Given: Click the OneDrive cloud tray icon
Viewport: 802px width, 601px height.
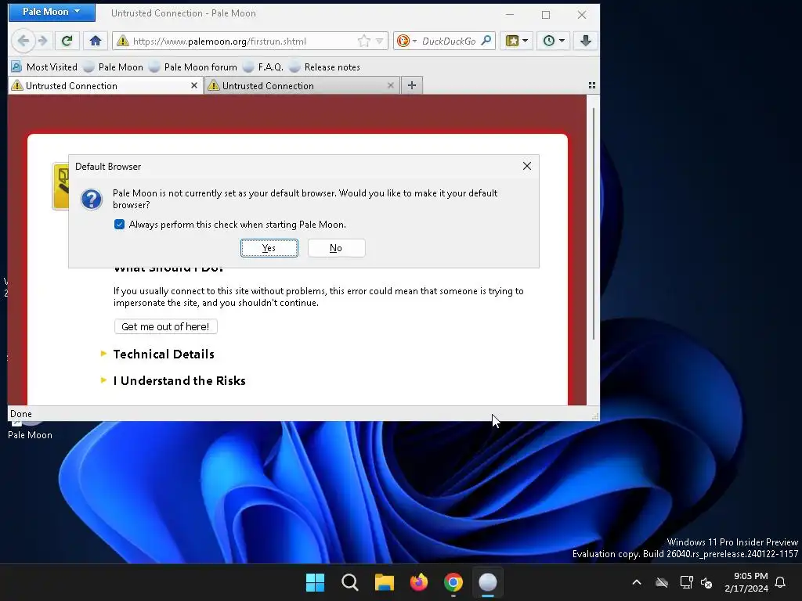Looking at the screenshot, I should (662, 582).
